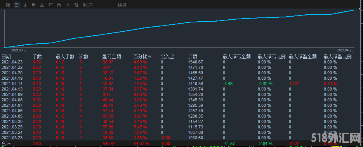This screenshot has width=363, height=147.
Task: Open the 账户 account tab
Action: (x=88, y=5)
